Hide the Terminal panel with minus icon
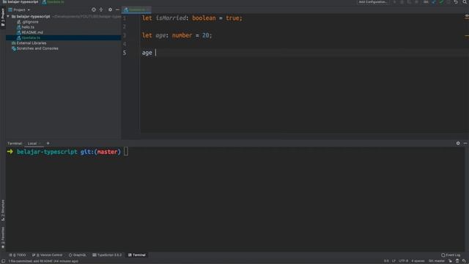 pos(465,144)
